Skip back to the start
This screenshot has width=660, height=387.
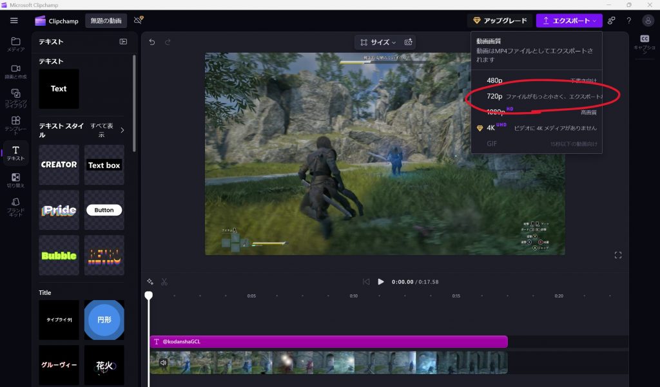coord(366,282)
